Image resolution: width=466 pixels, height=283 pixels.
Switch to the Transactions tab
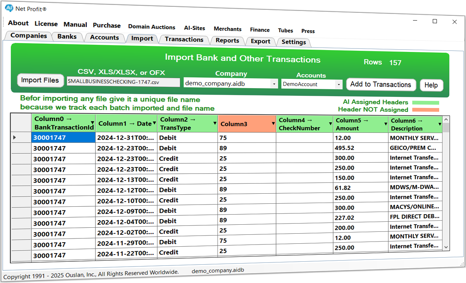coord(184,39)
